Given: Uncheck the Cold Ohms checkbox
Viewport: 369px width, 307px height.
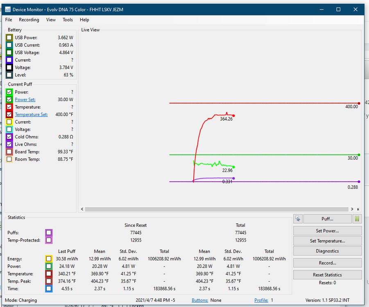Looking at the screenshot, I should (x=9, y=137).
